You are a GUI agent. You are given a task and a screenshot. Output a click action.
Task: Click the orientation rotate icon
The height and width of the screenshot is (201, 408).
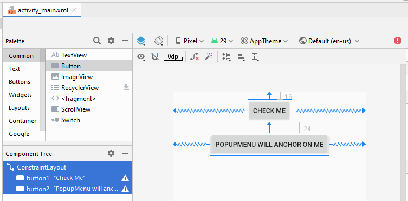pos(159,41)
